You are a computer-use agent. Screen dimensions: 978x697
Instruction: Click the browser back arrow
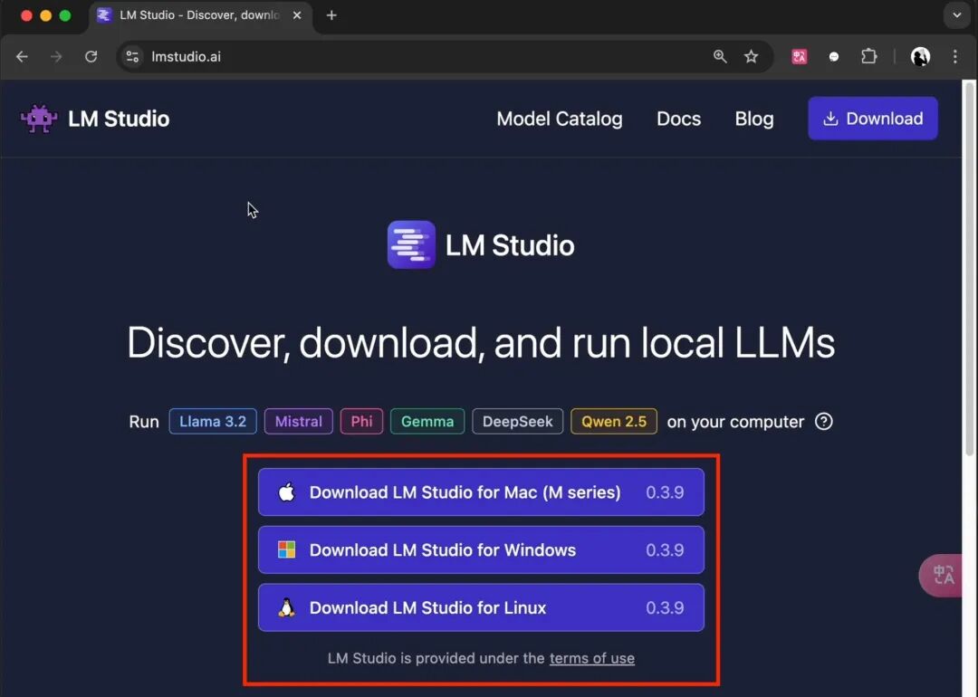23,57
